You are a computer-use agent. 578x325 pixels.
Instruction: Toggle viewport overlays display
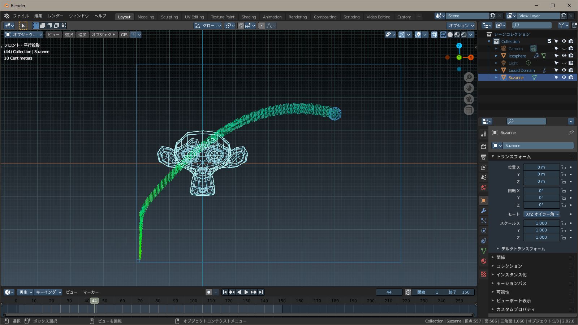coord(418,35)
